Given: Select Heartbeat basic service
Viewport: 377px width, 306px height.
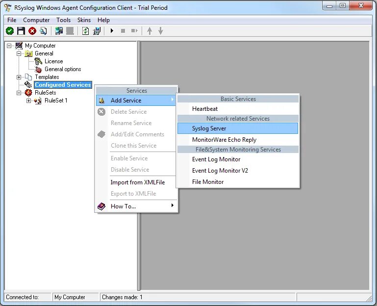Looking at the screenshot, I should [238, 109].
